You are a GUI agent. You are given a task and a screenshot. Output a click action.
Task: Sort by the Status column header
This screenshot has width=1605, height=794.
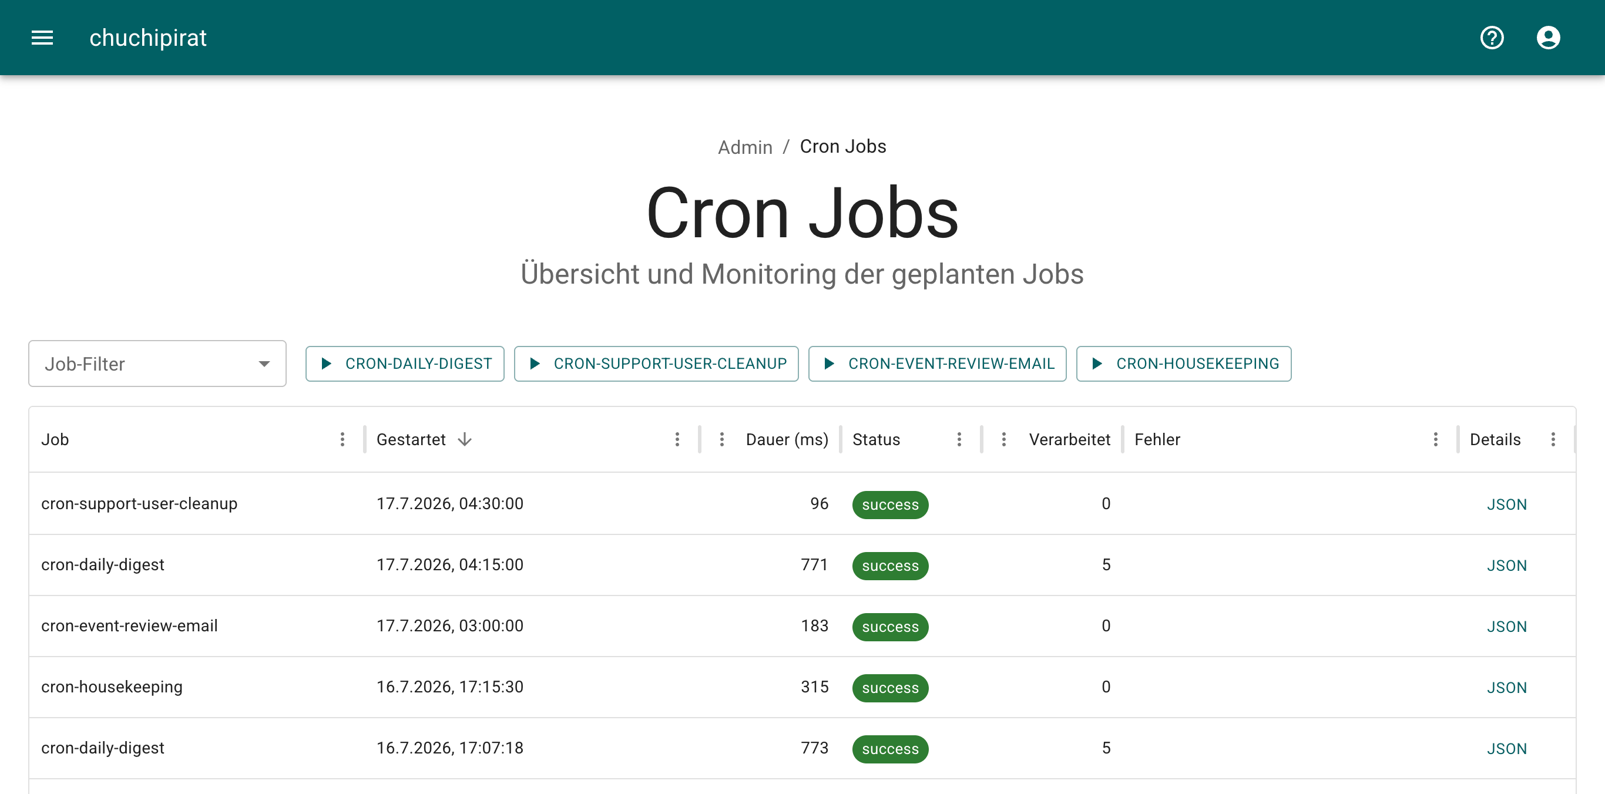[876, 440]
